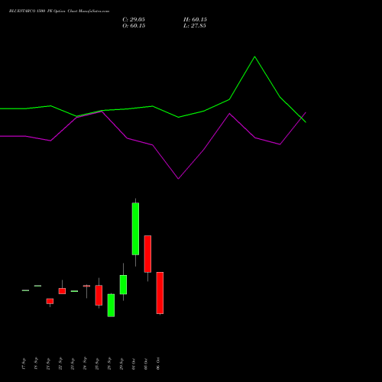Viewport: 382px width, 382px height.
Task: Click the small red candle on 22 Sep
Action: (x=62, y=291)
